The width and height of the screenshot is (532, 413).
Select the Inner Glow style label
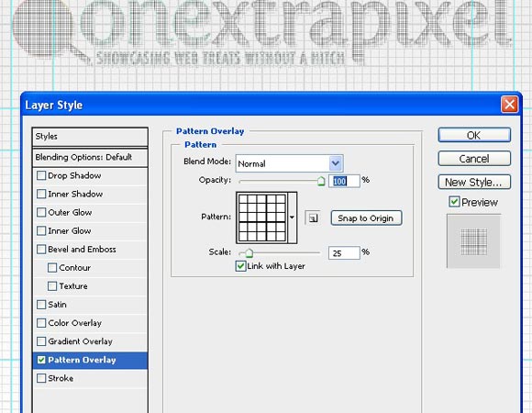click(x=69, y=230)
